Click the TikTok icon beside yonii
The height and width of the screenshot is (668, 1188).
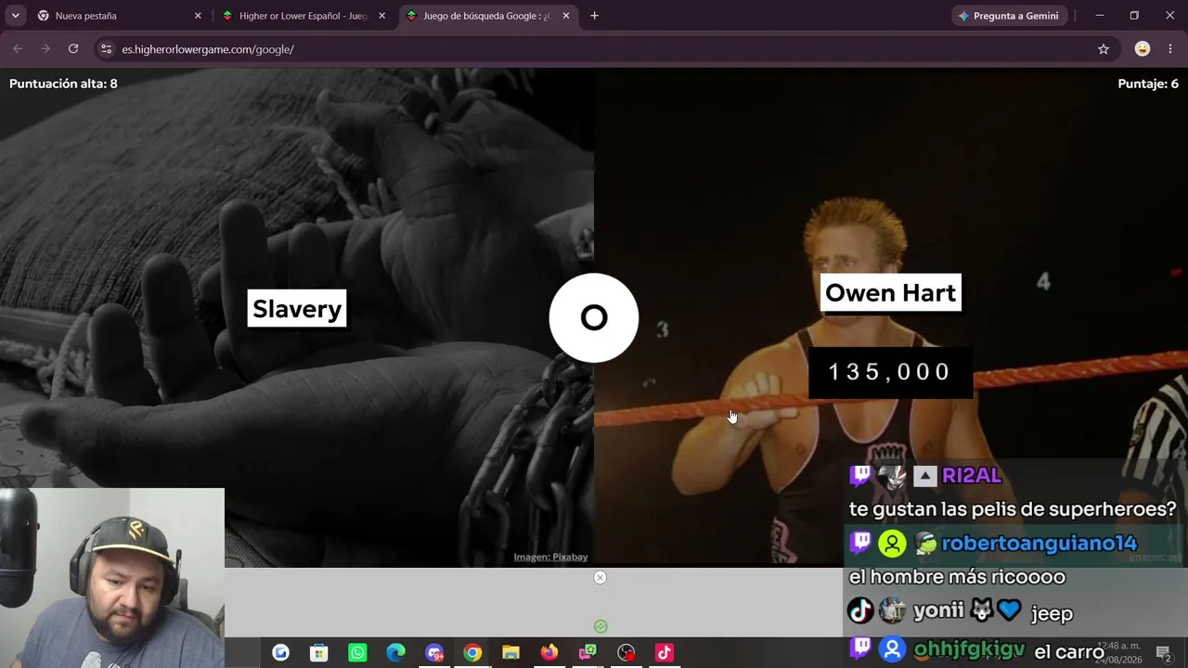pyautogui.click(x=860, y=610)
